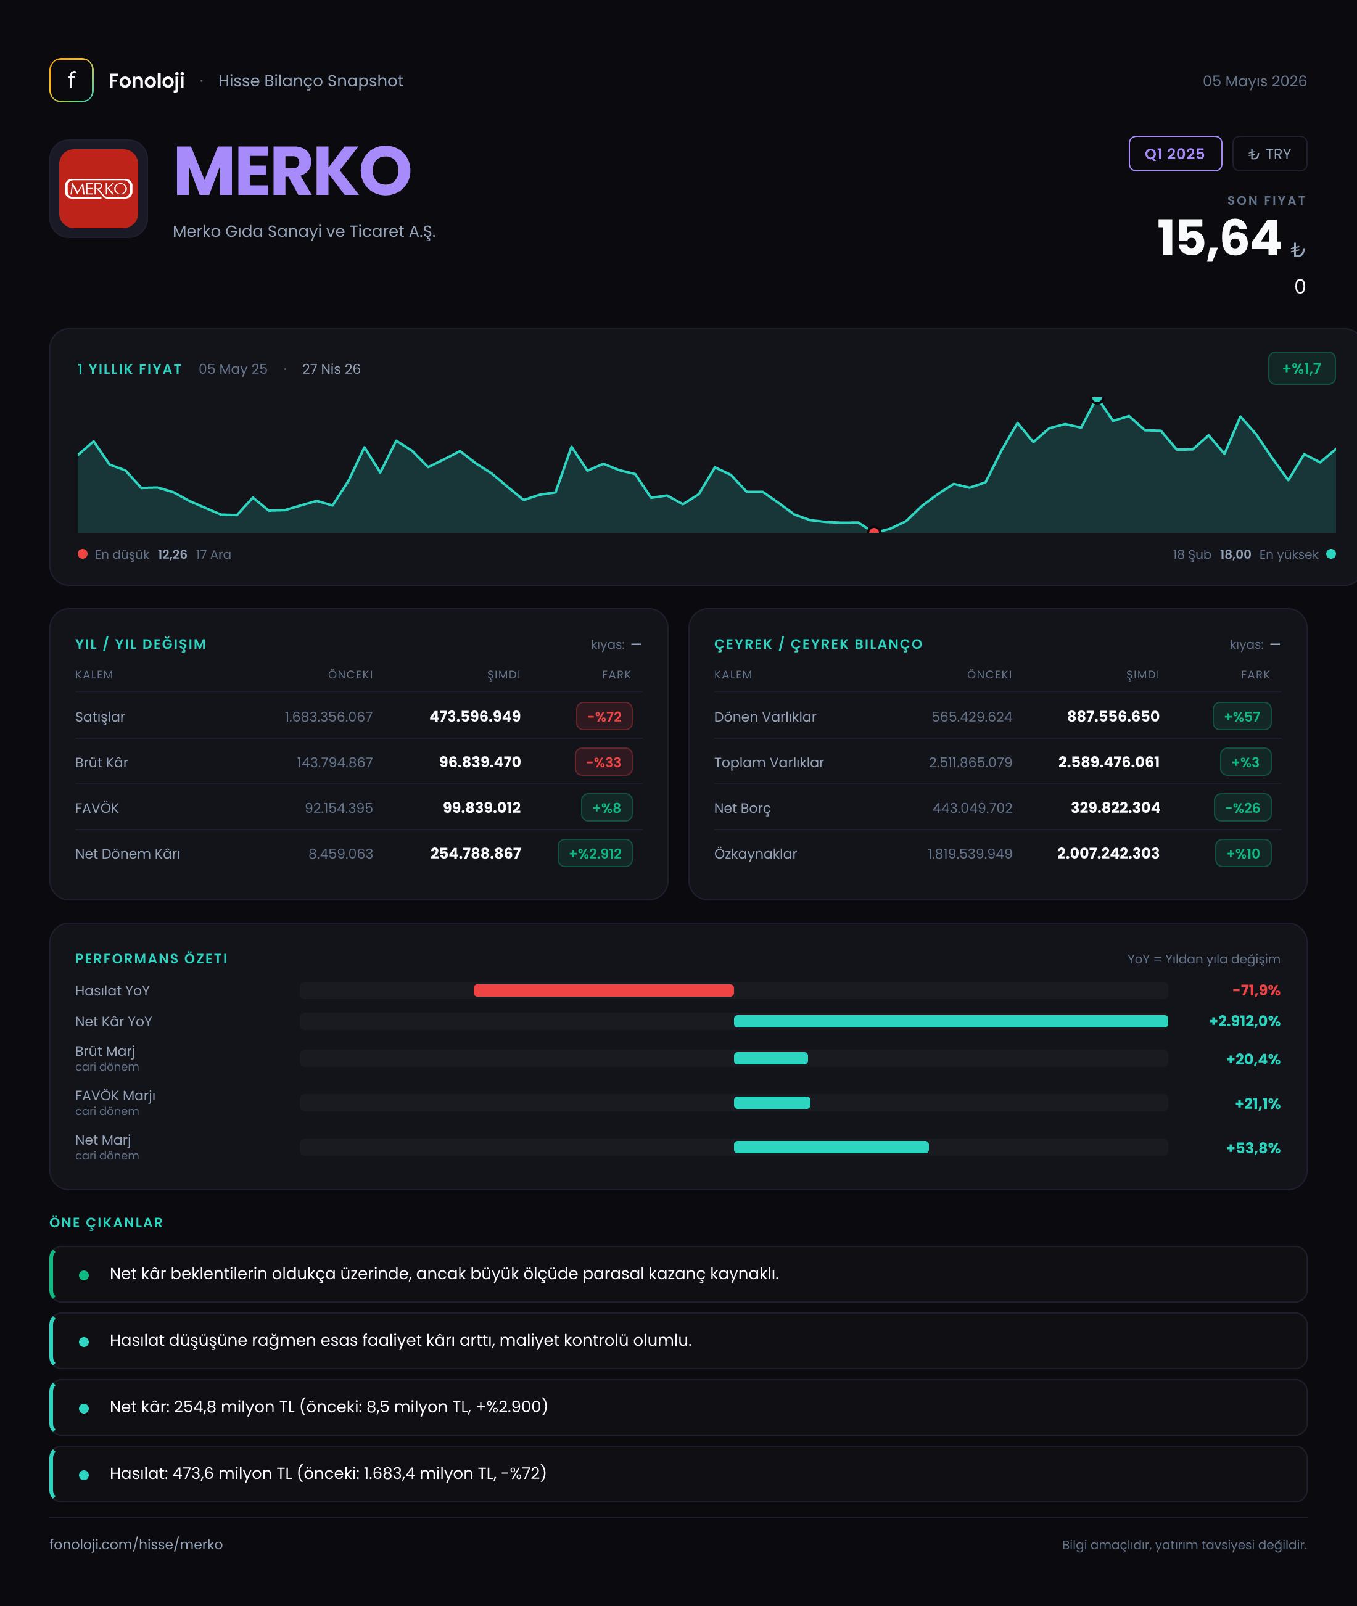Viewport: 1357px width, 1606px height.
Task: Click the -%72 badge in Satışlar row
Action: [604, 716]
